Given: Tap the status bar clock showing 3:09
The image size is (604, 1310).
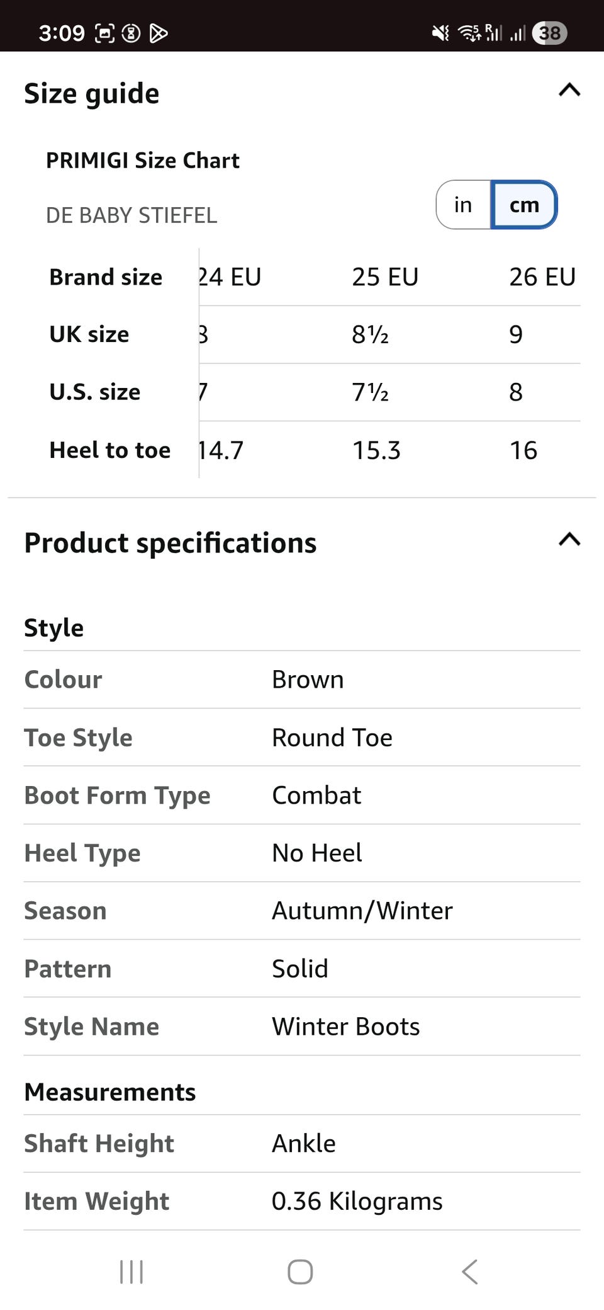Looking at the screenshot, I should [x=62, y=33].
